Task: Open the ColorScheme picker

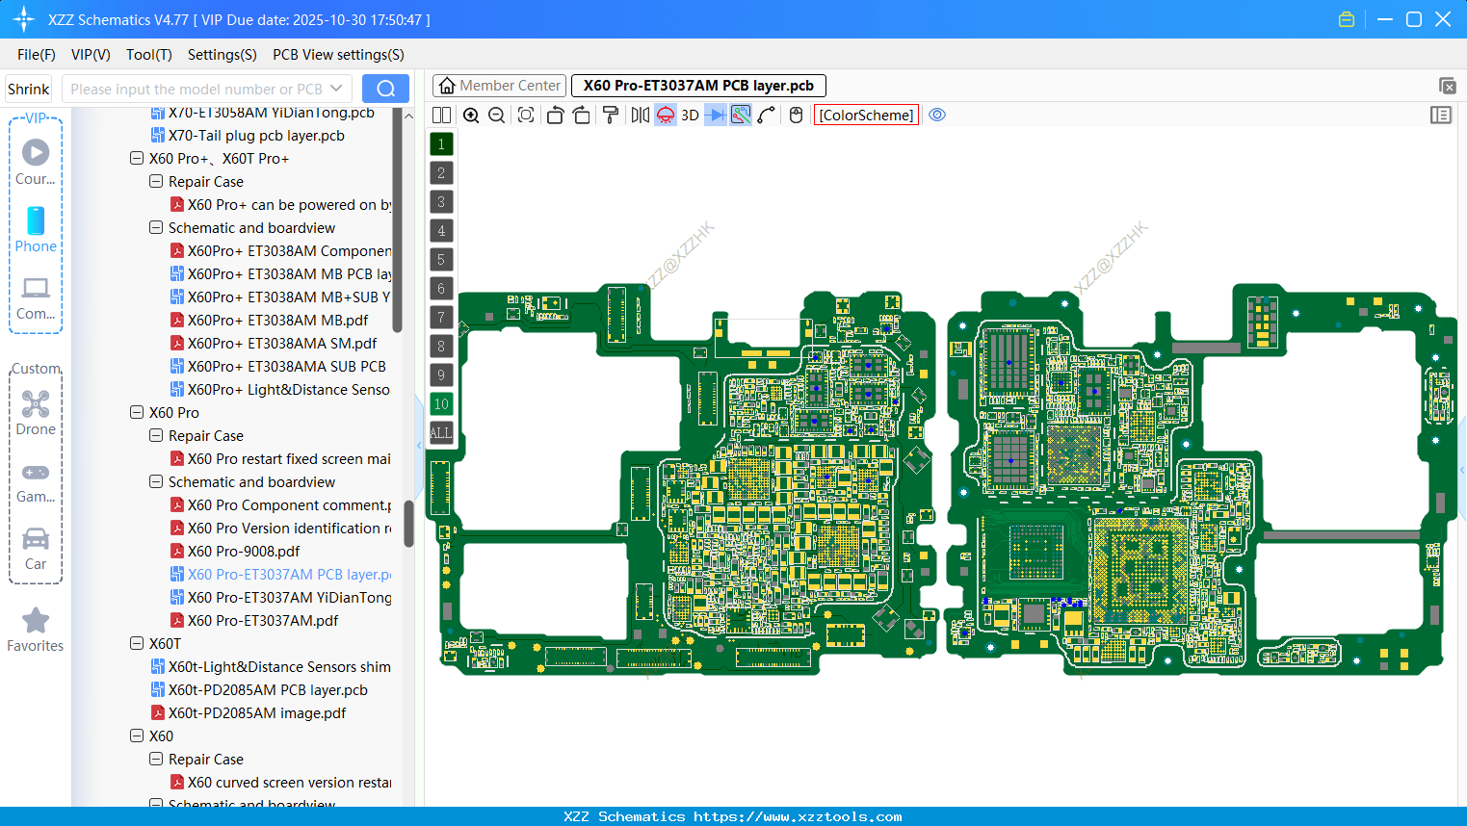Action: click(x=865, y=115)
